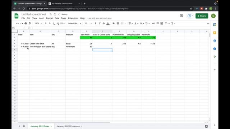Print the spreadsheet using printer icon
The image size is (230, 129).
pos(26,23)
